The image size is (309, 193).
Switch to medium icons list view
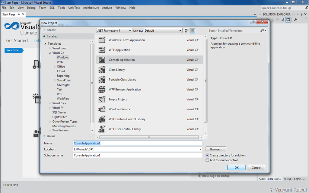(192, 30)
